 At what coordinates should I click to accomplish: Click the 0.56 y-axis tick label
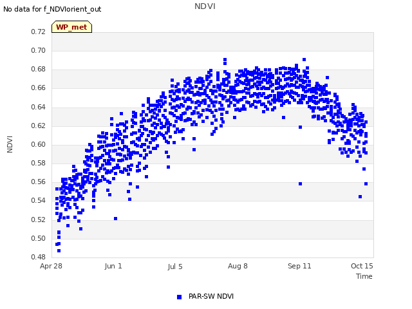[x=39, y=182]
